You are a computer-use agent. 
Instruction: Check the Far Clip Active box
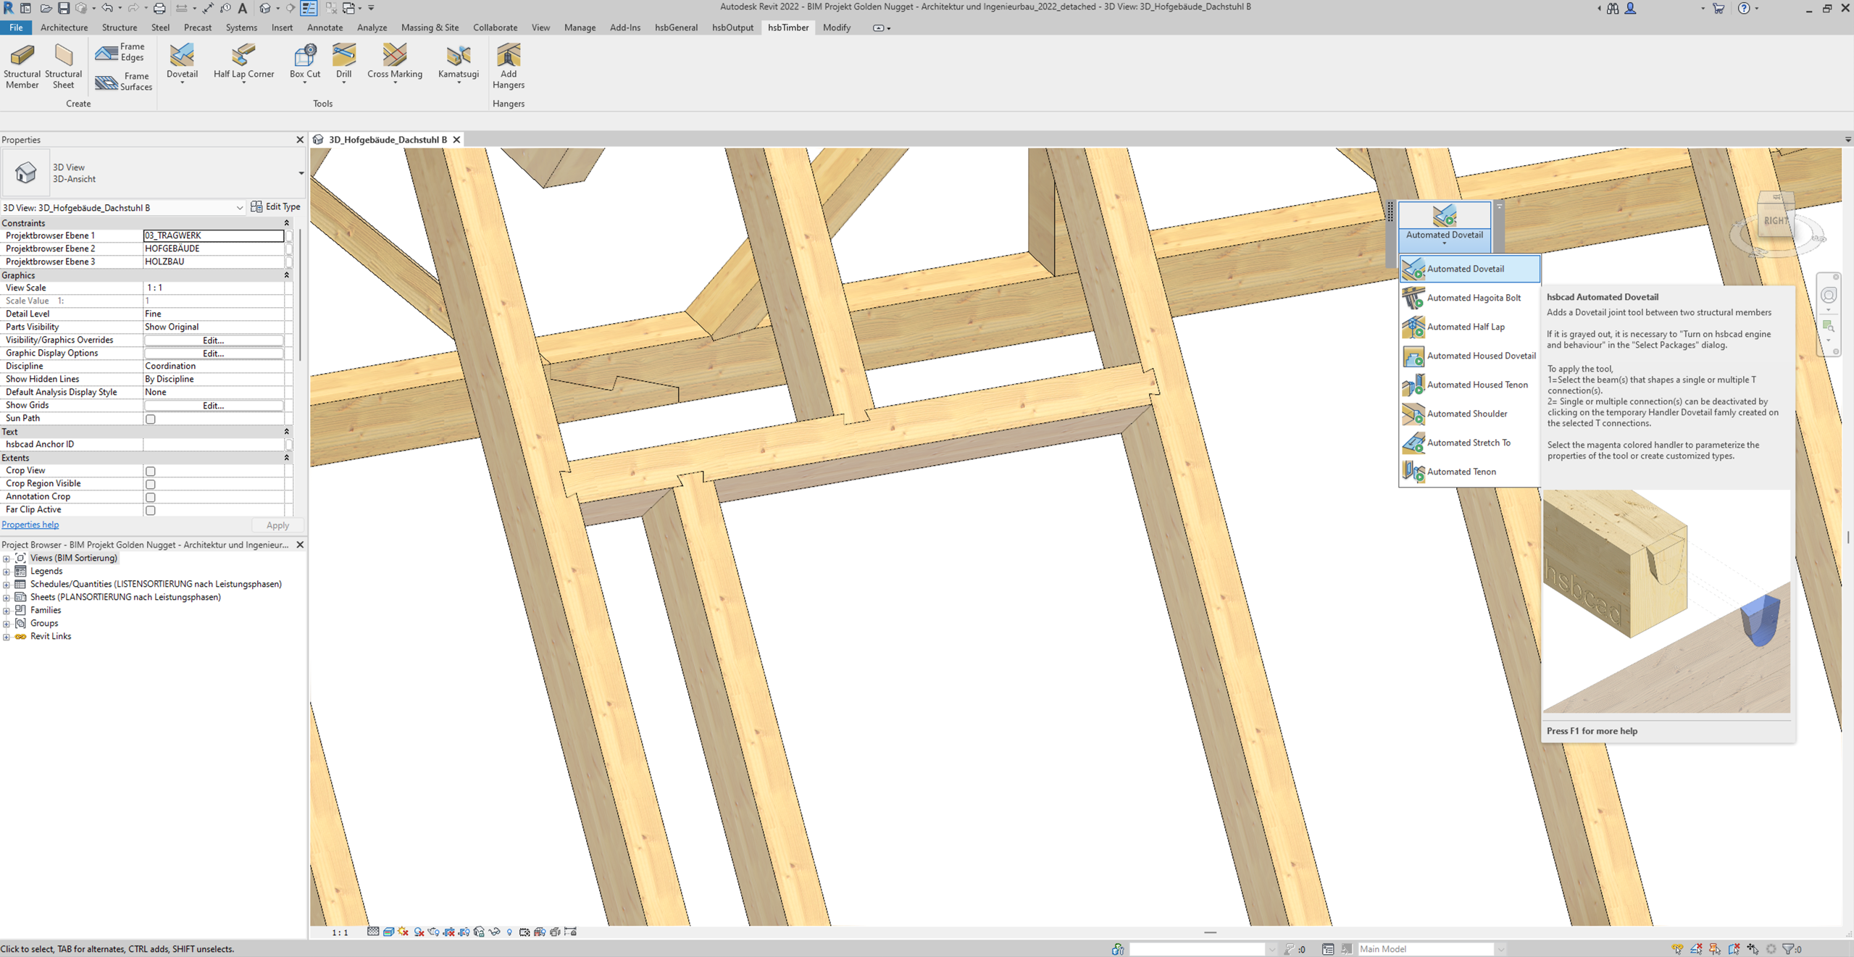coord(151,510)
